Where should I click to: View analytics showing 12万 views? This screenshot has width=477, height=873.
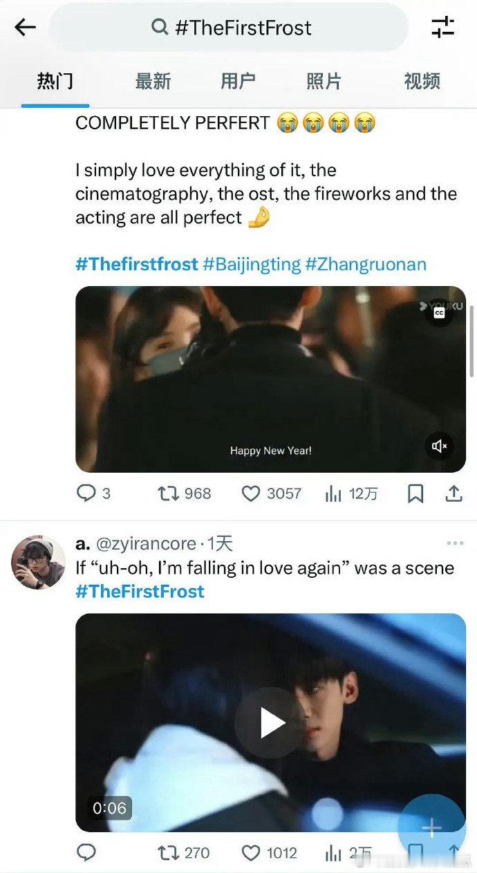point(334,493)
